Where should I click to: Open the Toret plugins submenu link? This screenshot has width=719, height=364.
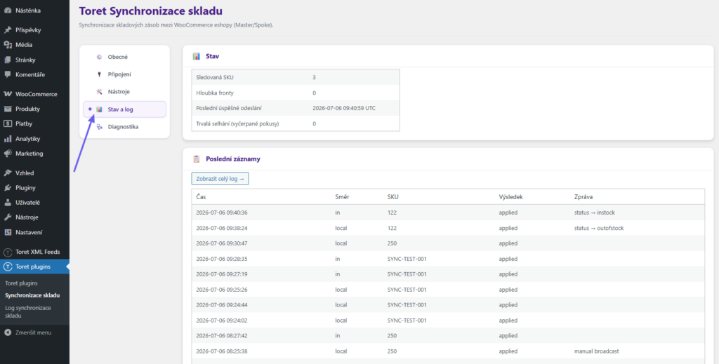[x=21, y=283]
